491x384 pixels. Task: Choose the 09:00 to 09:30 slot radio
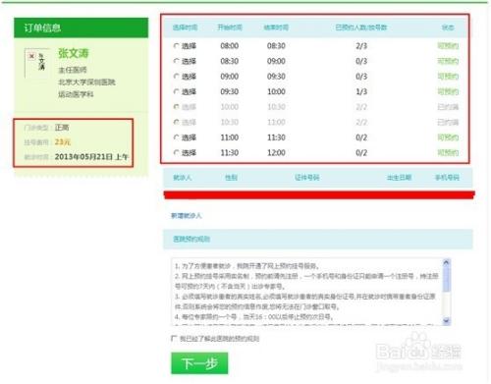(177, 77)
